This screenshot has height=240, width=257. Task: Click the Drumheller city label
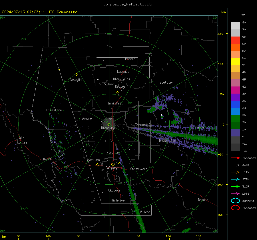167,141
